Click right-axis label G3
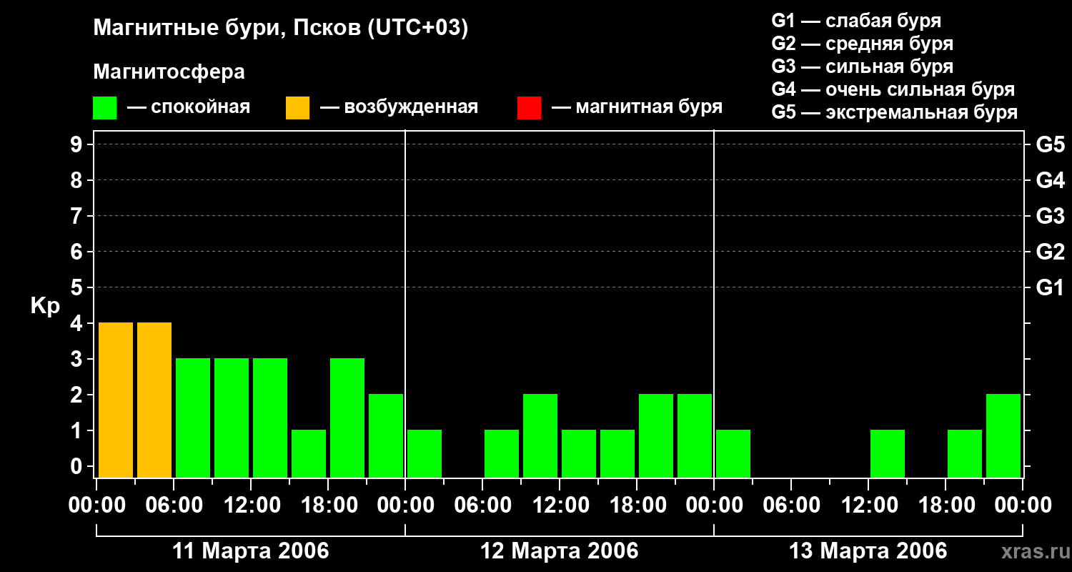This screenshot has width=1072, height=572. click(1051, 216)
